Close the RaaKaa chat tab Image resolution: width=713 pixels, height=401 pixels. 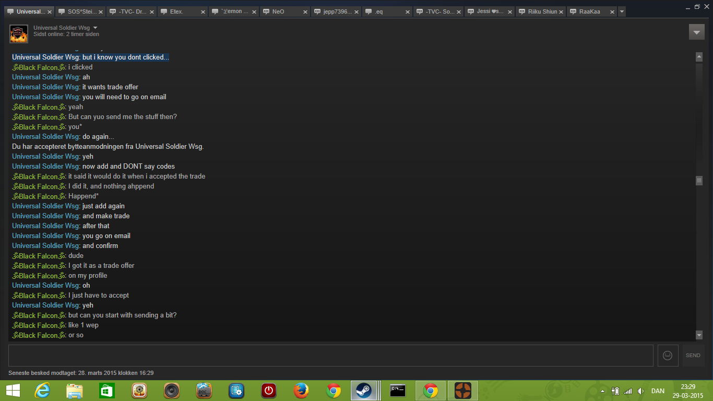[x=612, y=11]
